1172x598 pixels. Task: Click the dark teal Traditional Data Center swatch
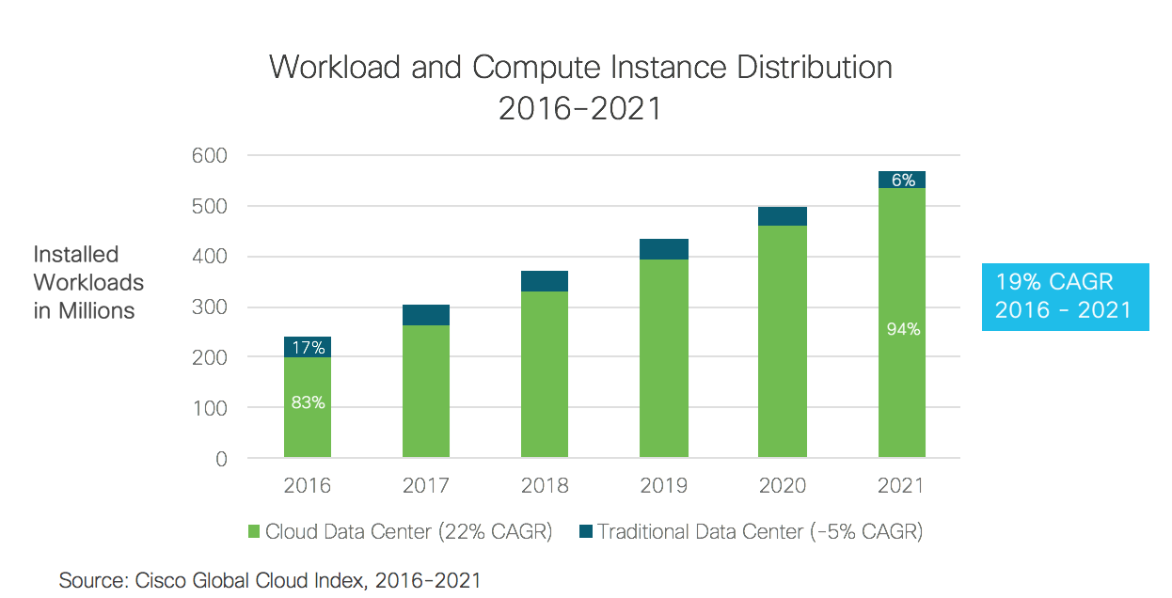[x=586, y=532]
